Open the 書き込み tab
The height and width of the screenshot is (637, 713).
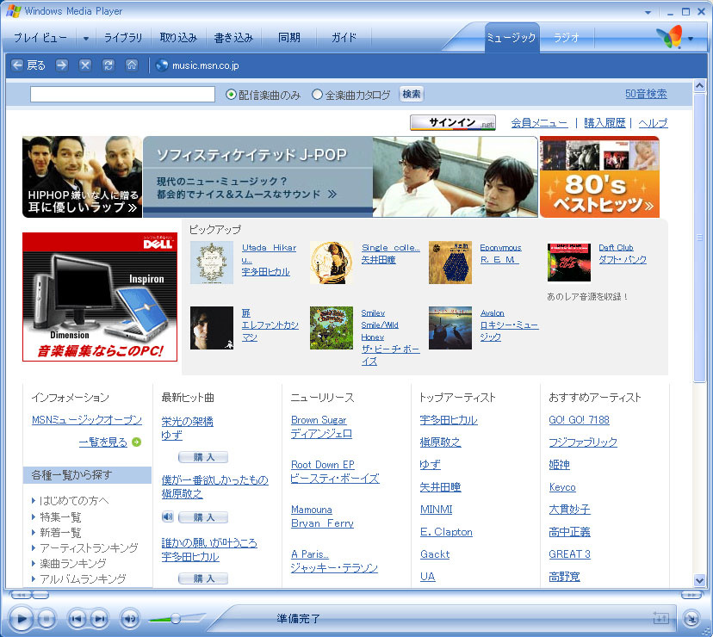pos(233,37)
